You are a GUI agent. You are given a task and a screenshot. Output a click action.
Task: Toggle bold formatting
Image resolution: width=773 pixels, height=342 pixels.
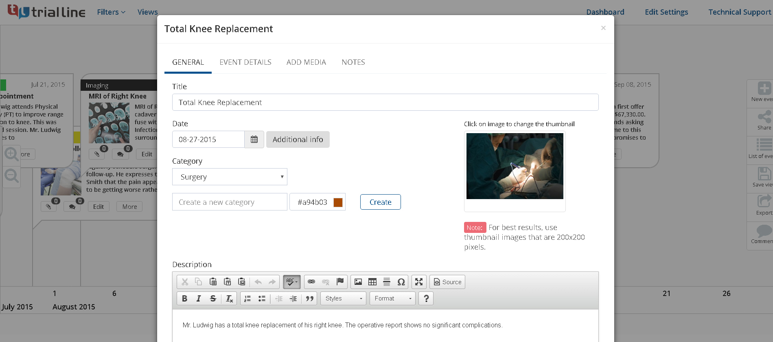tap(184, 298)
